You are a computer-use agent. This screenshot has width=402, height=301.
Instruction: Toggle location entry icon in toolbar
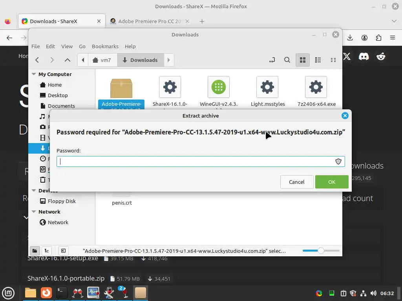click(272, 60)
